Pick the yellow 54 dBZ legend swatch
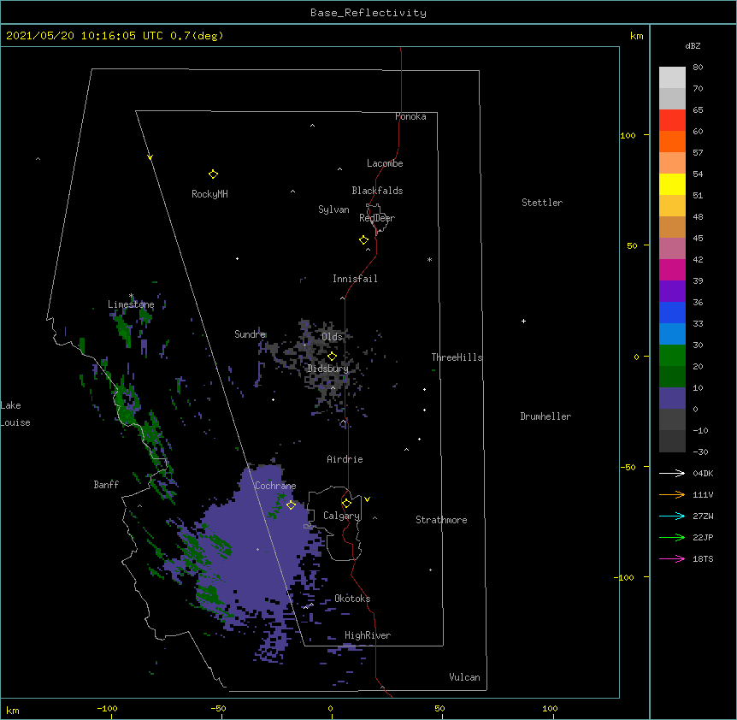Image resolution: width=737 pixels, height=720 pixels. (x=672, y=184)
